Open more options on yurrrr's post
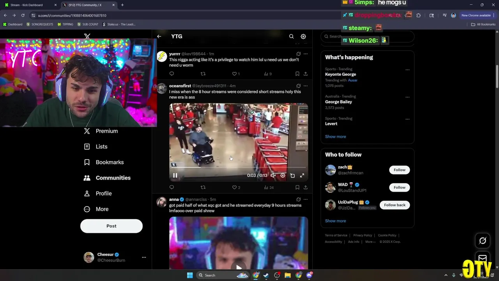The image size is (499, 281). pos(306,54)
